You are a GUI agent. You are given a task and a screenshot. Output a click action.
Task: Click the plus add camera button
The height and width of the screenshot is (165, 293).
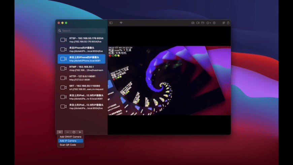pos(60,132)
